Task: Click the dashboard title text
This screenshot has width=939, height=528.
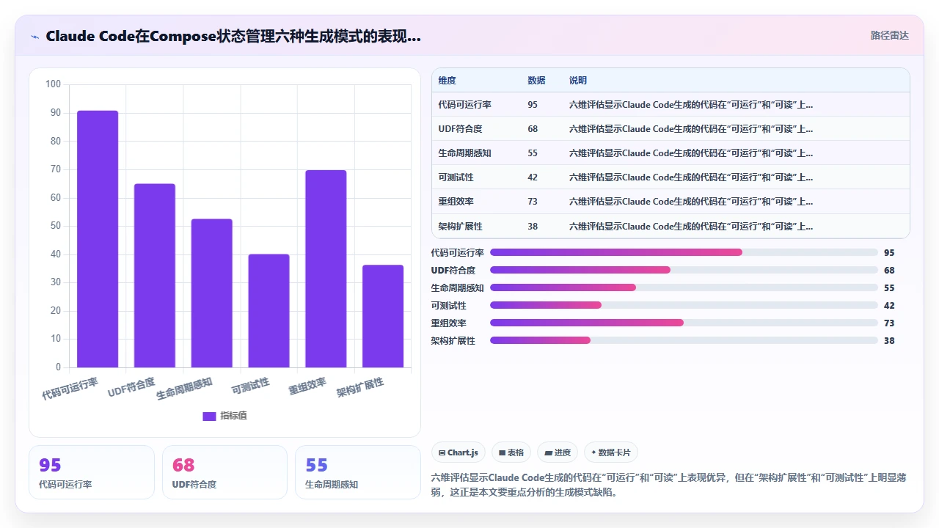Action: pos(233,36)
